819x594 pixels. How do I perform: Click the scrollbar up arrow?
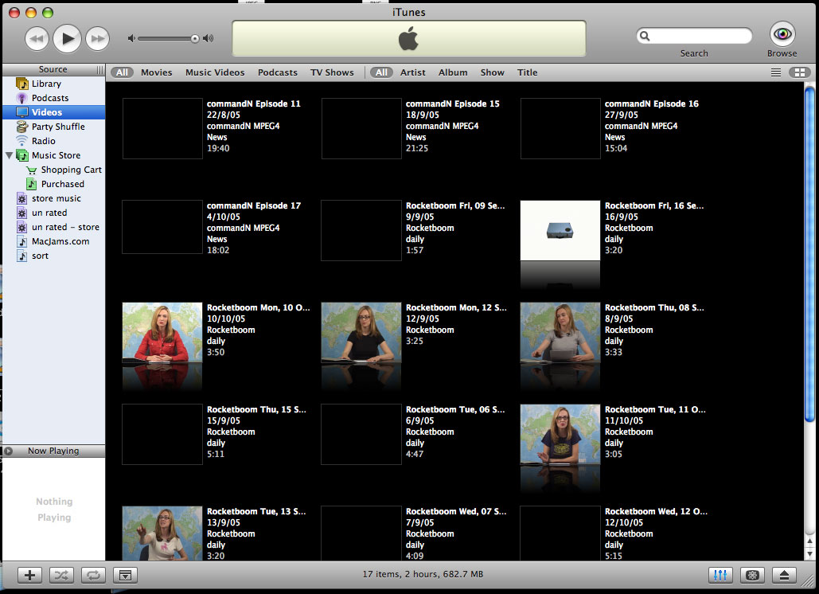809,541
